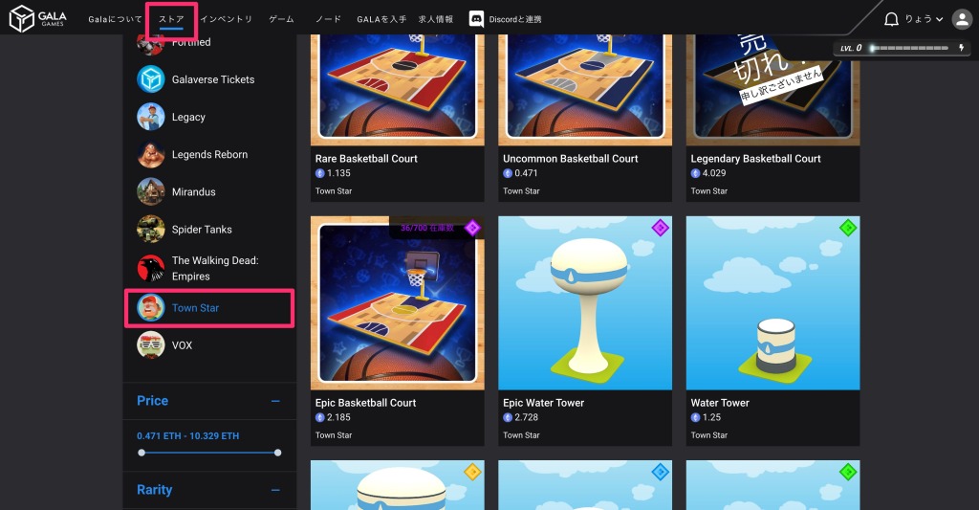Select the Mirandus category icon
This screenshot has width=979, height=510.
pos(150,192)
